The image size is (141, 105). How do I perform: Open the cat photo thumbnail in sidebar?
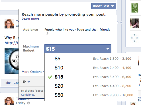point(134,23)
